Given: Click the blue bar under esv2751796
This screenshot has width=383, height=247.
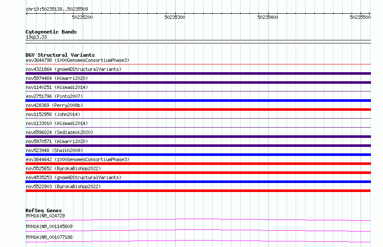Looking at the screenshot, I should pyautogui.click(x=198, y=101).
